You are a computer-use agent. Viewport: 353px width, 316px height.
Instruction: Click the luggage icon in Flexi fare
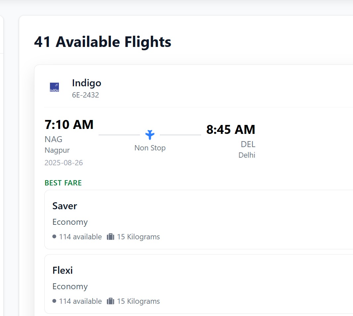point(110,301)
